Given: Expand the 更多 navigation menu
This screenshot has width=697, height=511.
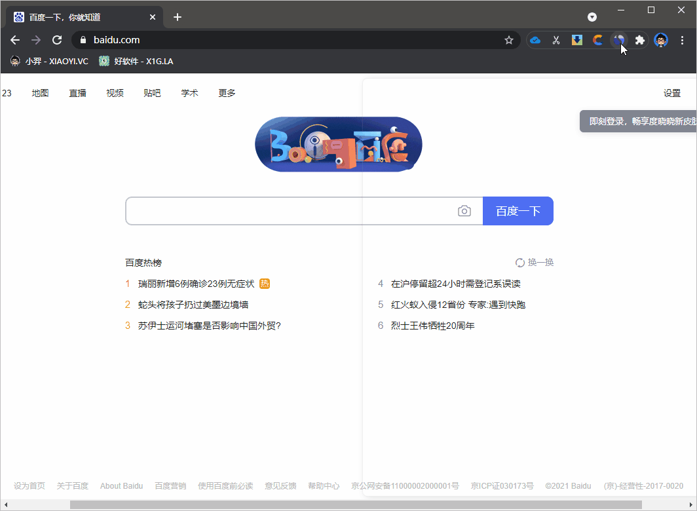Looking at the screenshot, I should click(227, 93).
